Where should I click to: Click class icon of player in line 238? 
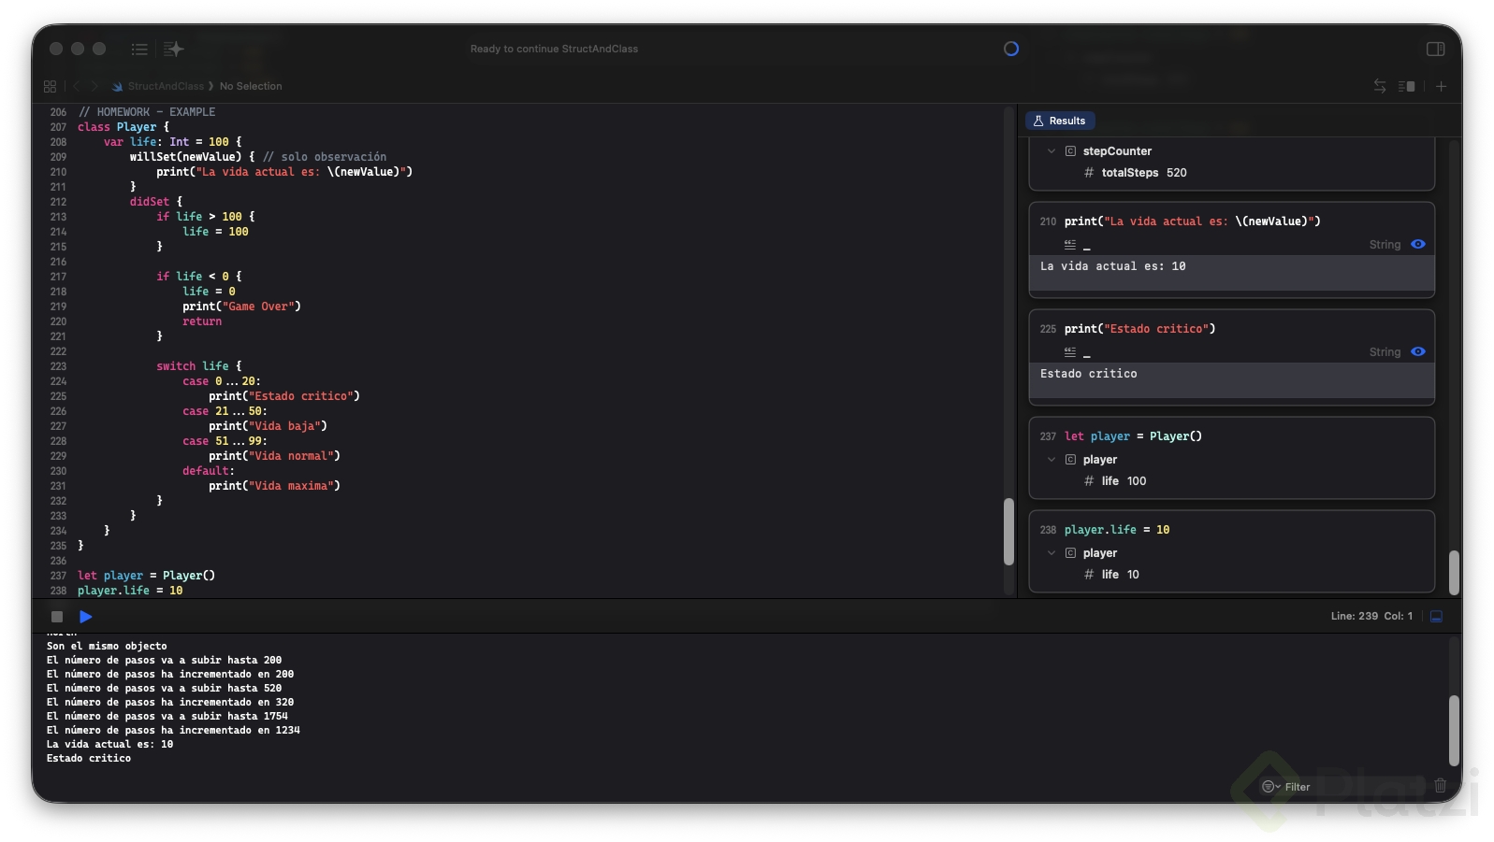(1070, 553)
